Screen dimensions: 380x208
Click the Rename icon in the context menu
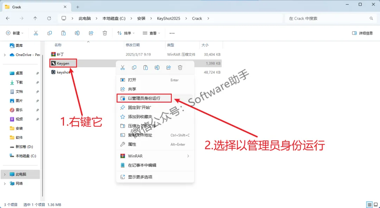[x=157, y=68]
